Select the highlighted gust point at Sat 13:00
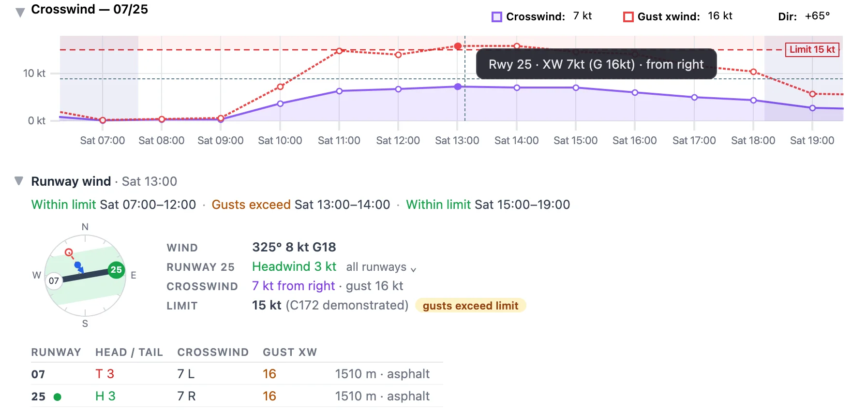 tap(458, 46)
